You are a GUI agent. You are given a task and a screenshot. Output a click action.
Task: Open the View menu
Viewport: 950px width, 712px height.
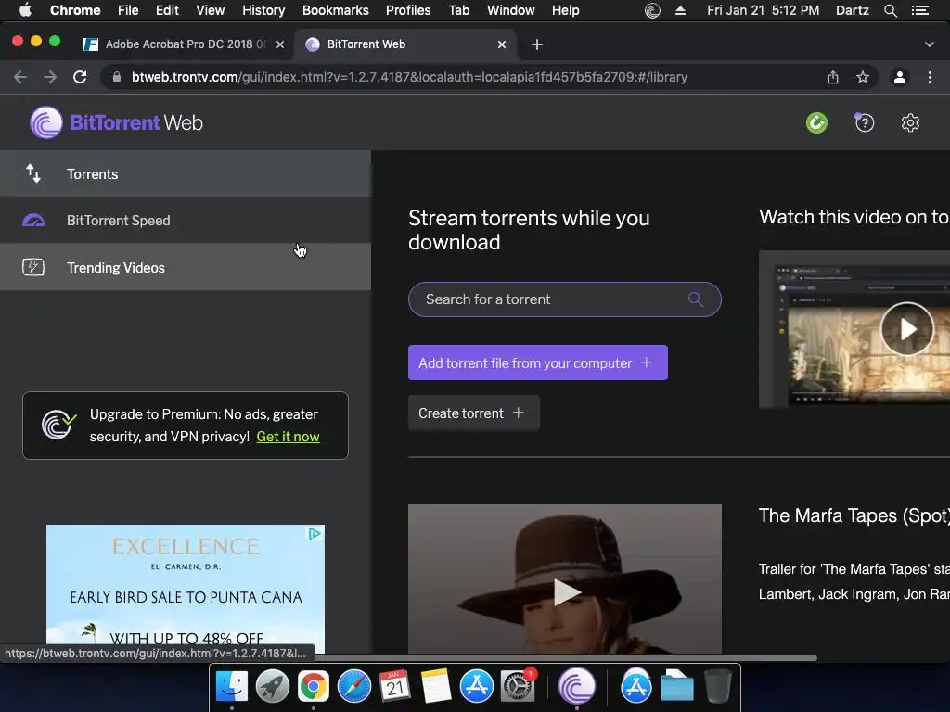tap(211, 10)
